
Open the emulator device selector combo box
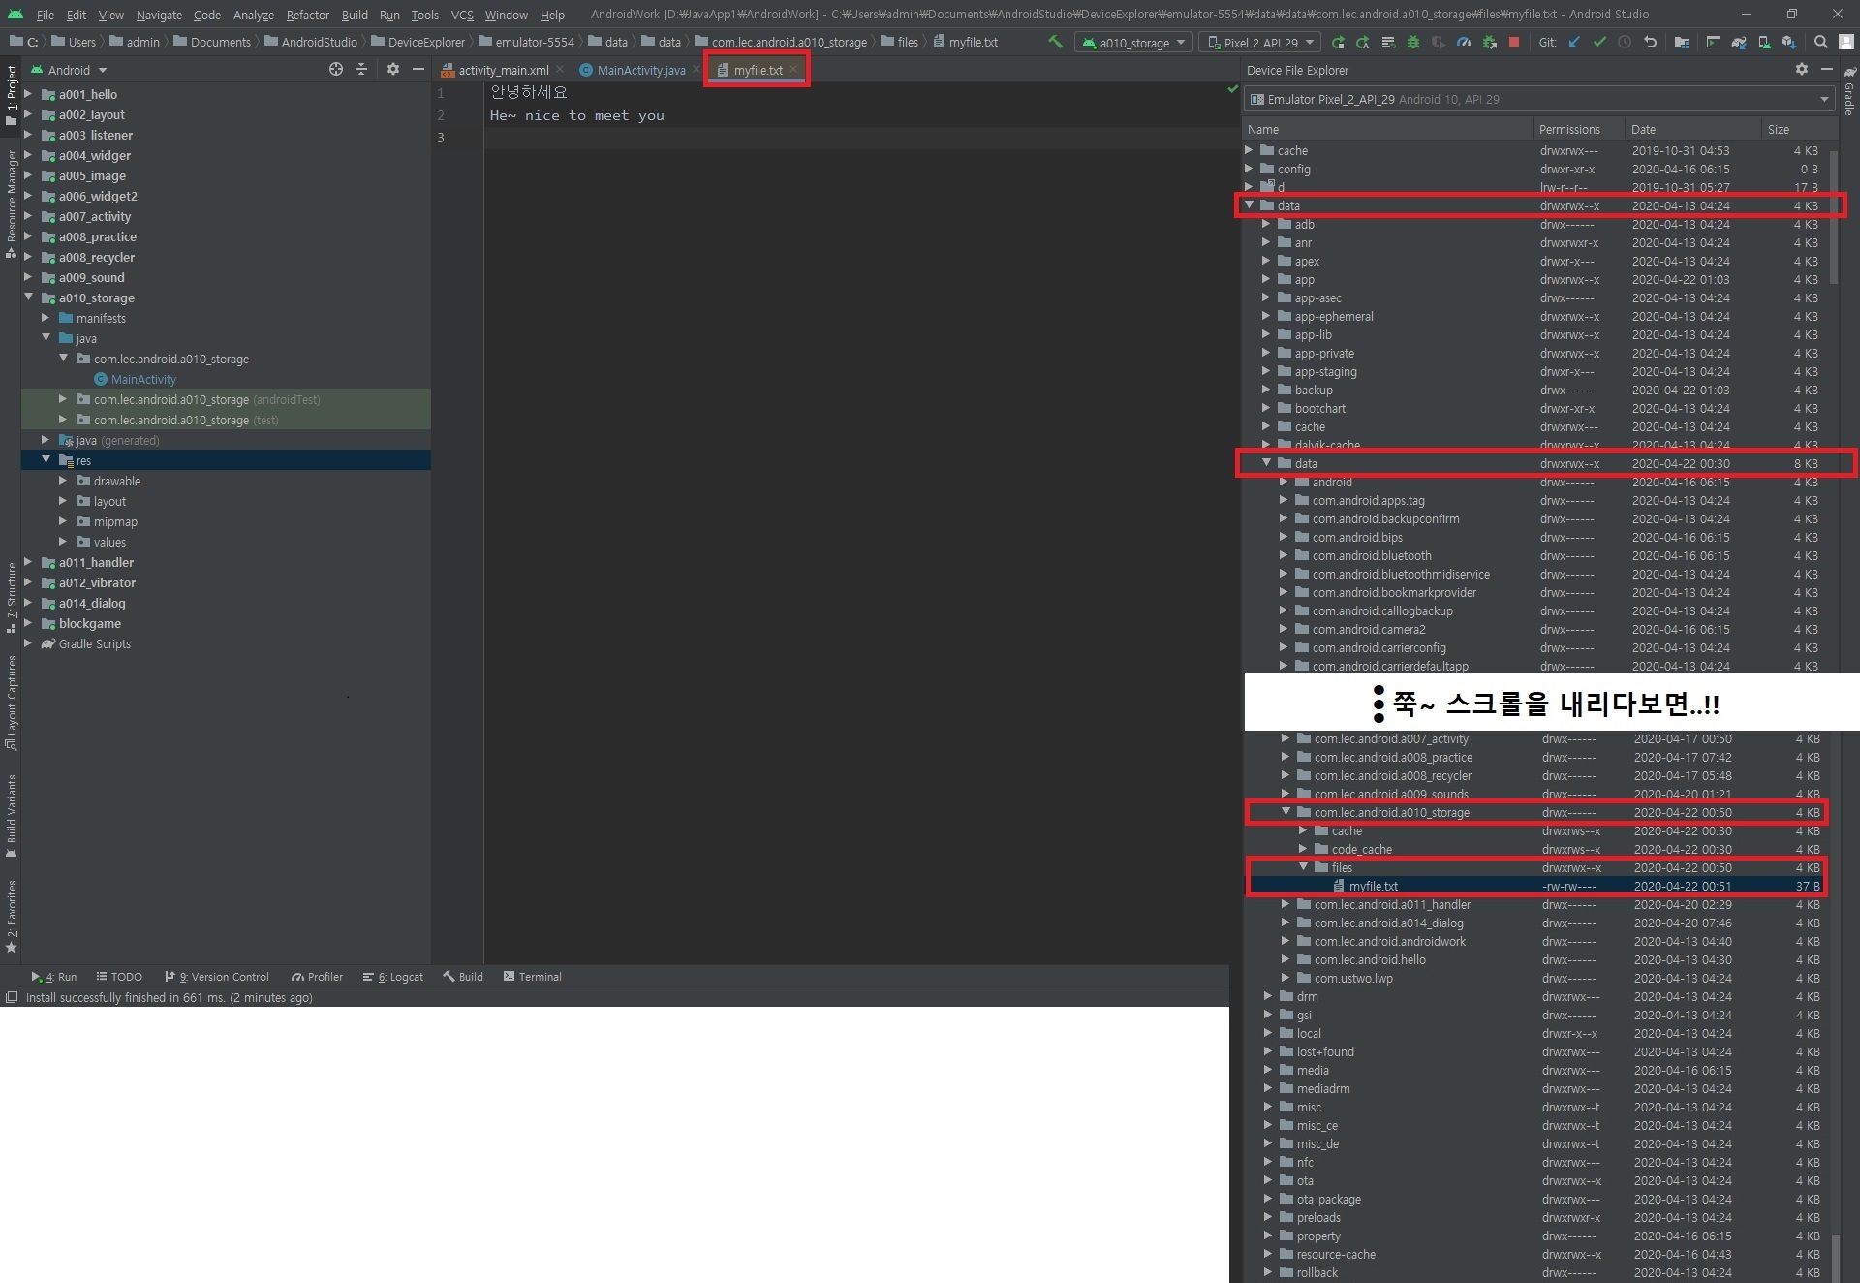(1540, 99)
